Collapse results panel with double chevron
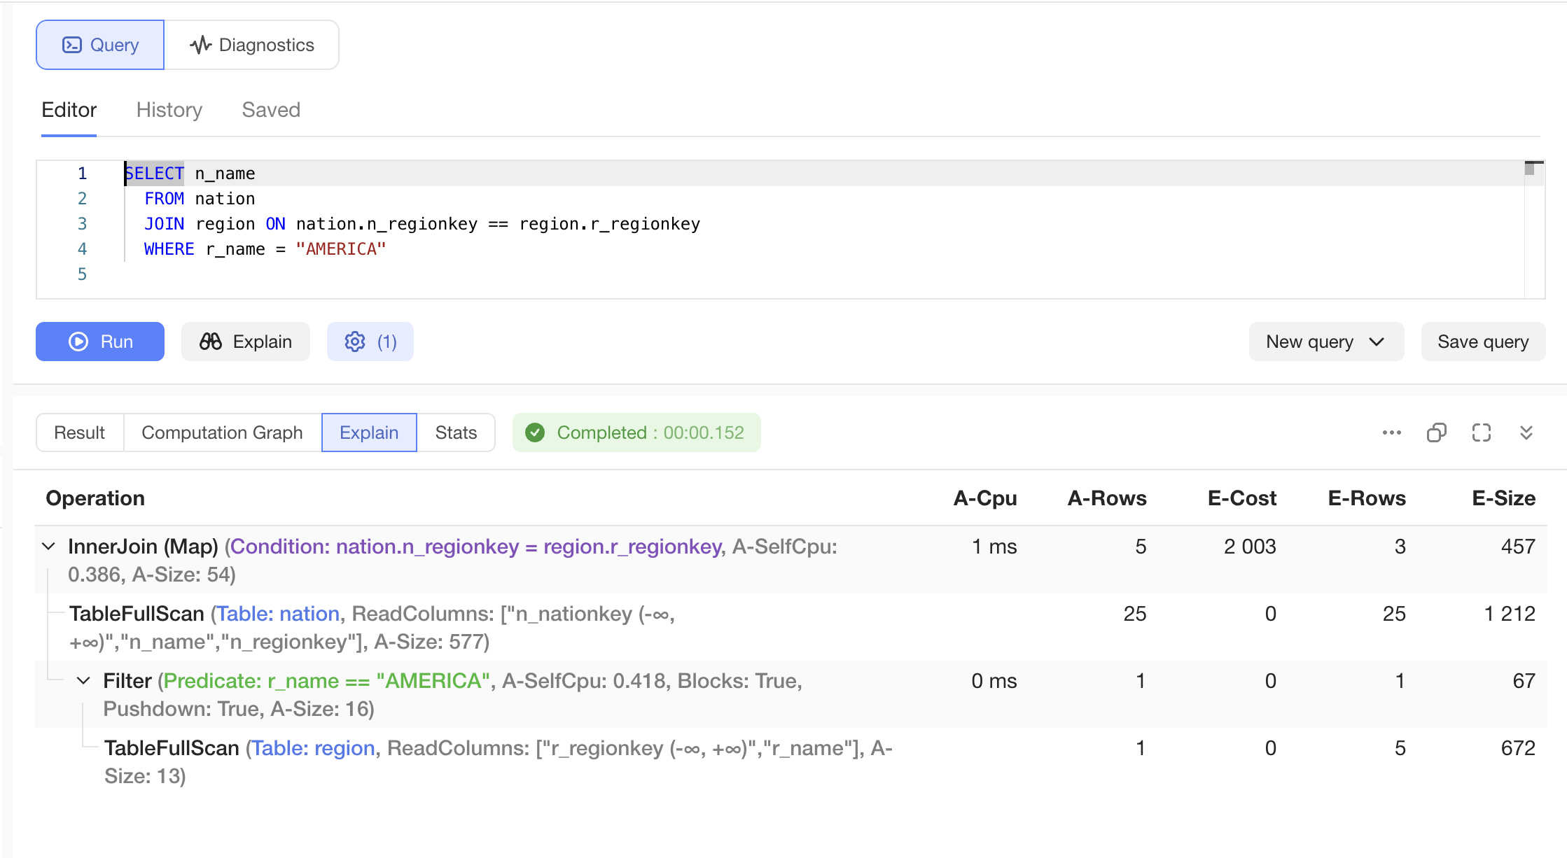This screenshot has height=858, width=1567. (1526, 432)
